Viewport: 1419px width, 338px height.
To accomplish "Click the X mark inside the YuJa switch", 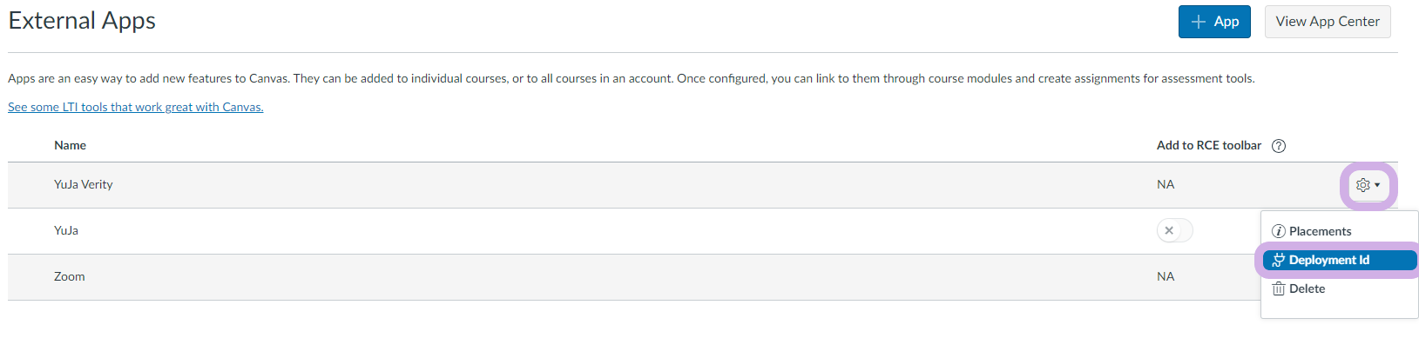I will (x=1169, y=230).
